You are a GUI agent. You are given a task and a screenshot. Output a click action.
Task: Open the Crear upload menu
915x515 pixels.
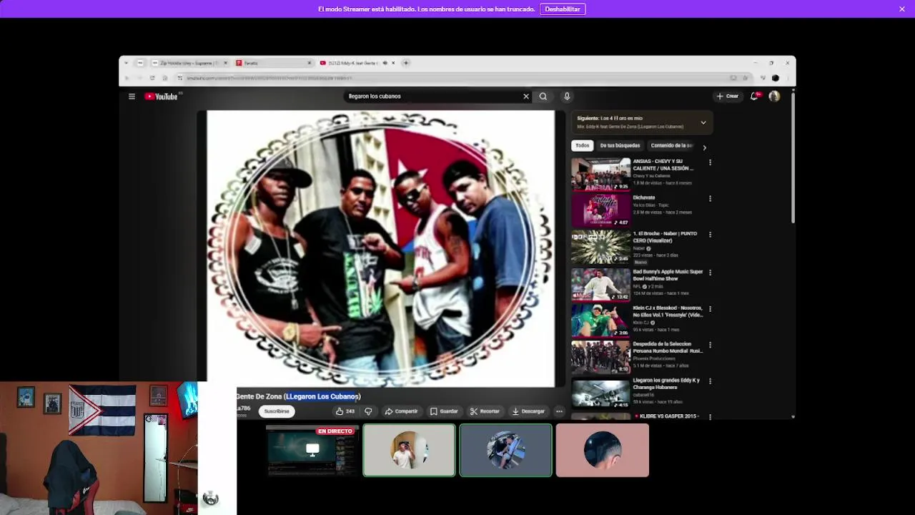point(728,96)
